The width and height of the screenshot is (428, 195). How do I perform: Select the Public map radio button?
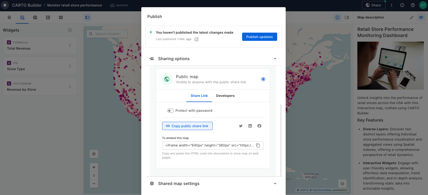point(263,79)
